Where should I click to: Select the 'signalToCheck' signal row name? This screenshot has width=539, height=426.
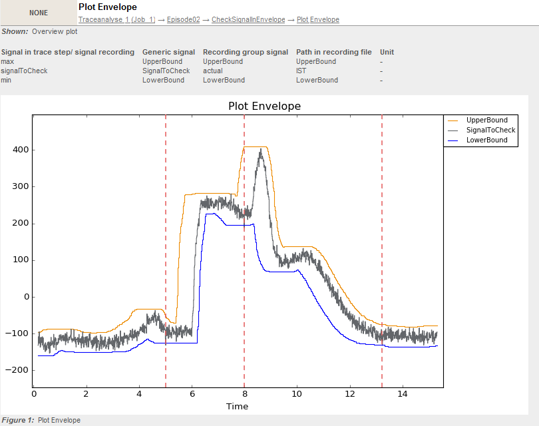(24, 71)
